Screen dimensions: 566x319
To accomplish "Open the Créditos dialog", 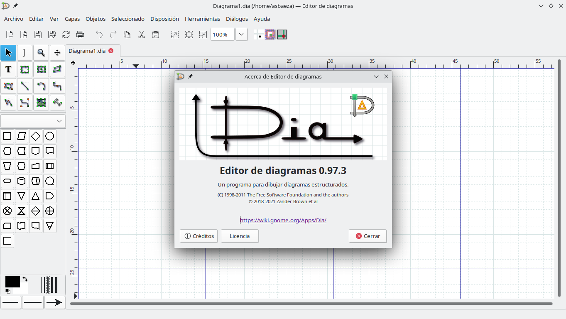I will (x=198, y=236).
